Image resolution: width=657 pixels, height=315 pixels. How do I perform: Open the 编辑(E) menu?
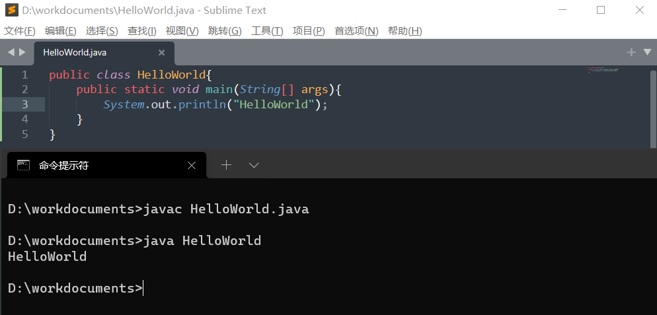(x=61, y=31)
